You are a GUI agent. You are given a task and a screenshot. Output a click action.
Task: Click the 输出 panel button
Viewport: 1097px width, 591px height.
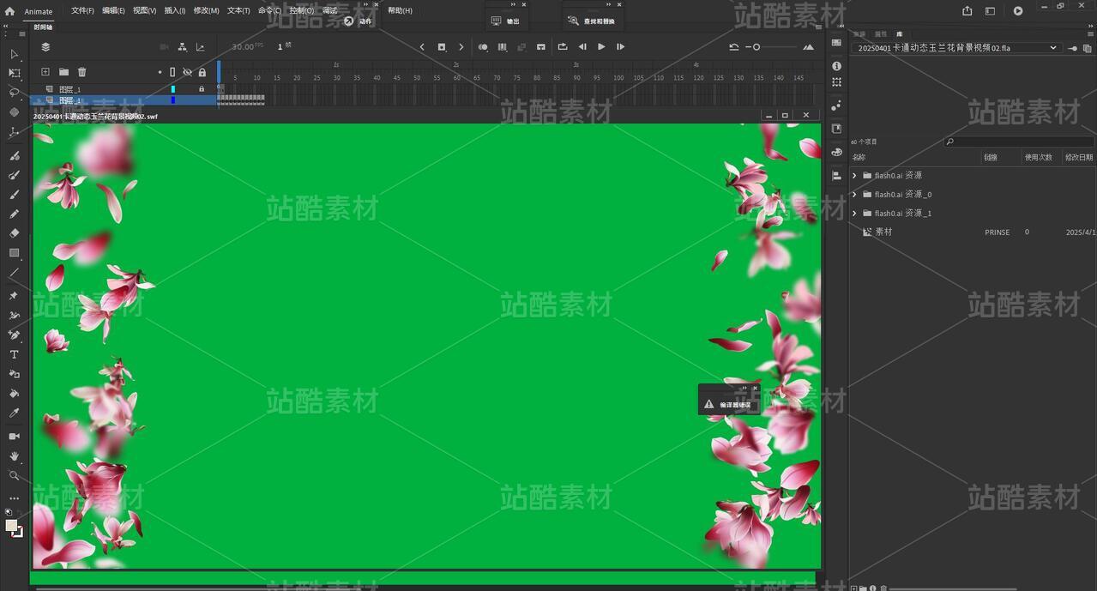[x=506, y=21]
